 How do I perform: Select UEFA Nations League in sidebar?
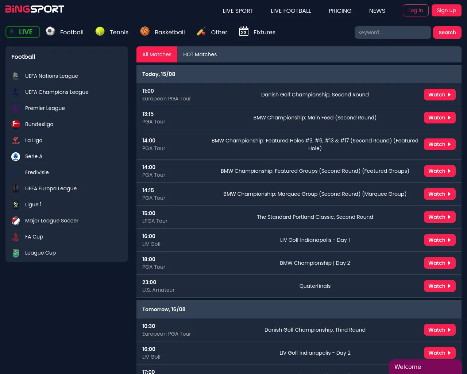51,76
